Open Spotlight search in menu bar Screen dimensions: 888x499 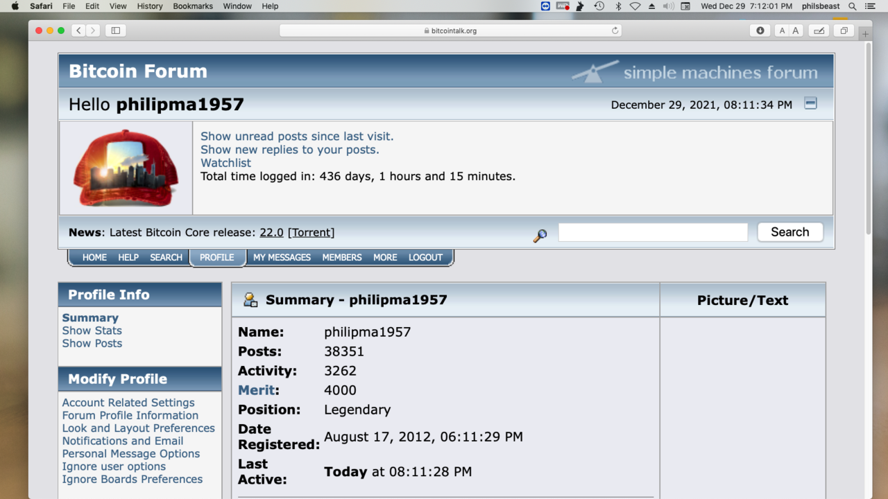point(853,6)
